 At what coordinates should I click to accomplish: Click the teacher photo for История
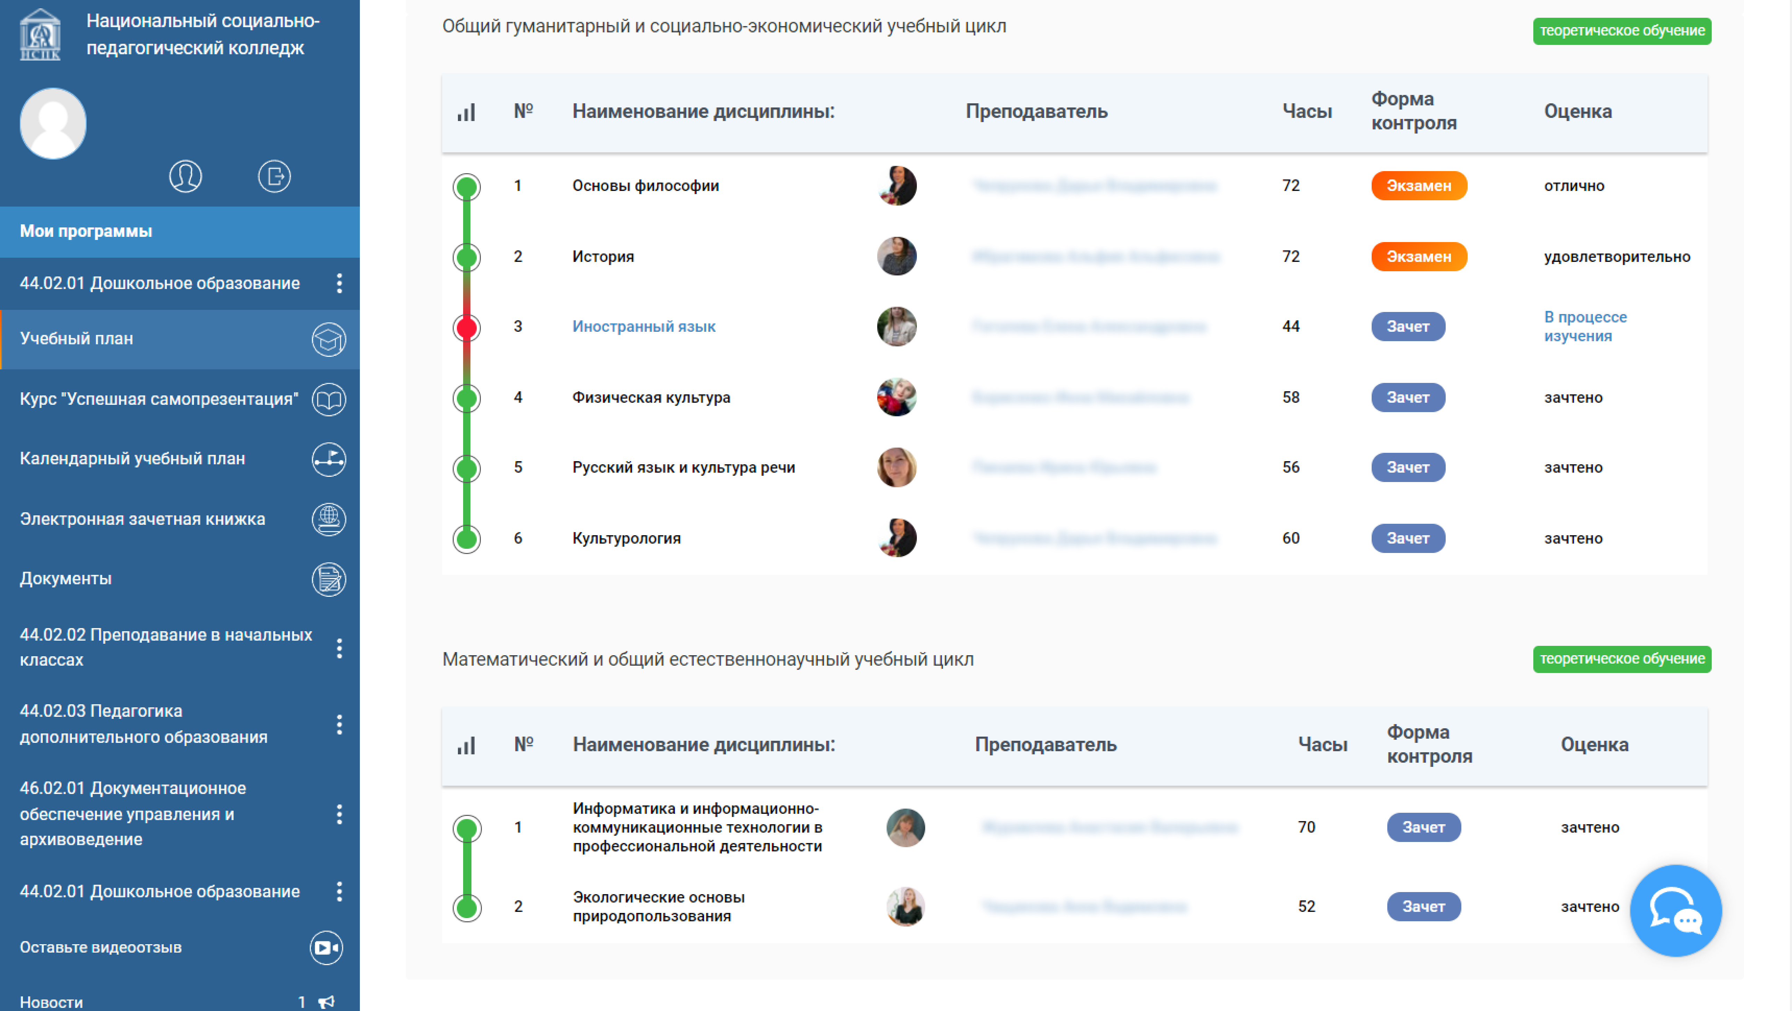(x=897, y=256)
